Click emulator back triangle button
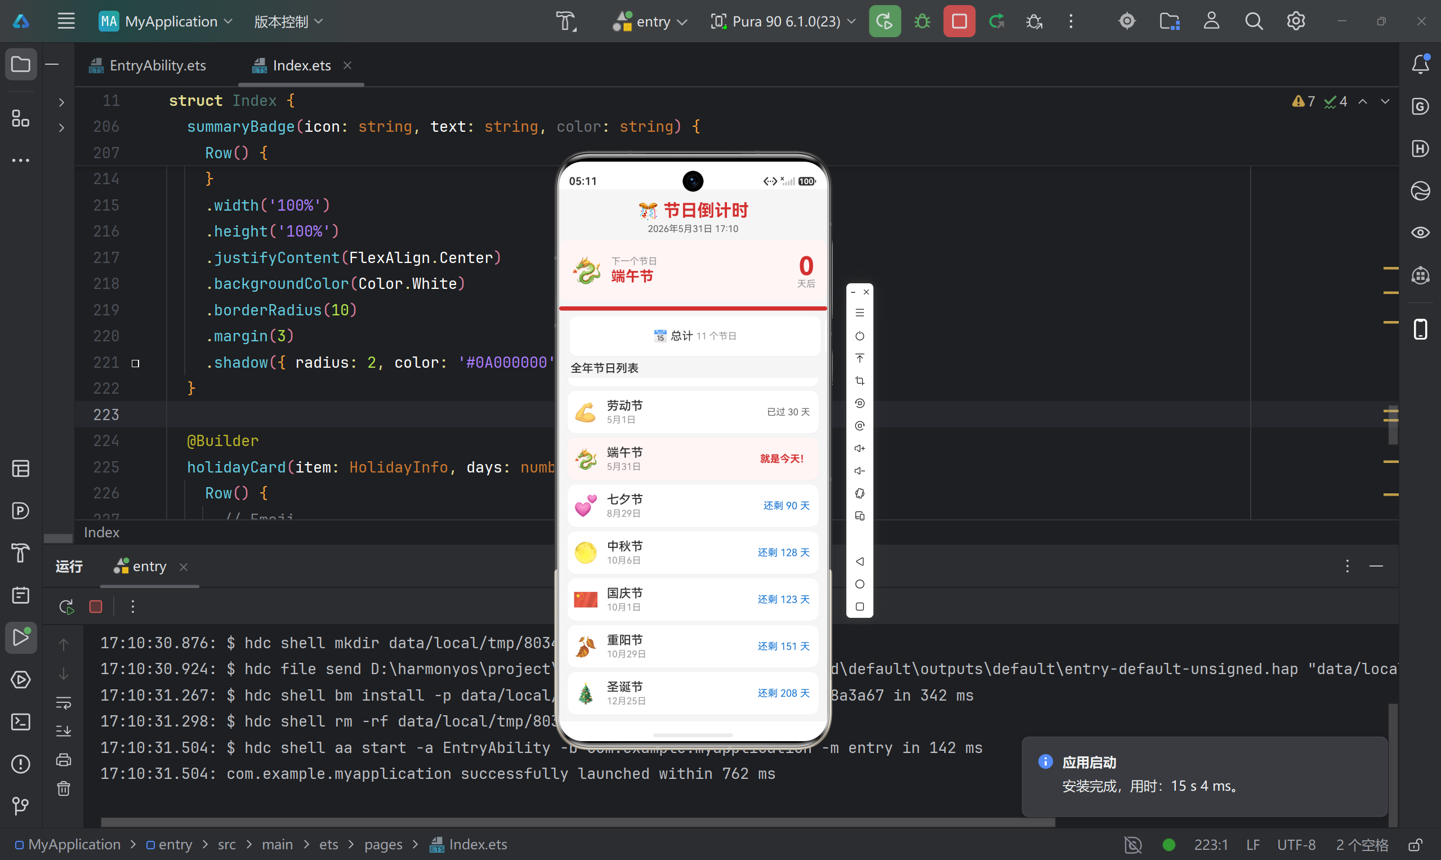Screen dimensions: 1441x860 click(860, 561)
